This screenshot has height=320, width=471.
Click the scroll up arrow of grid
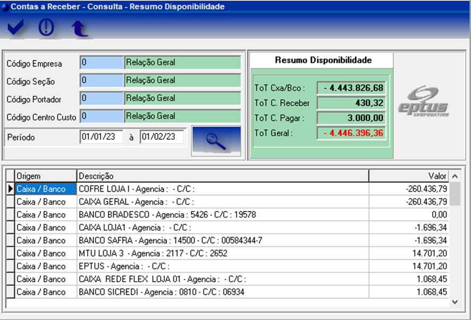pos(455,176)
